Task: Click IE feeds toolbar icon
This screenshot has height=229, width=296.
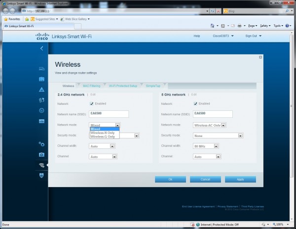Action: tap(223, 26)
